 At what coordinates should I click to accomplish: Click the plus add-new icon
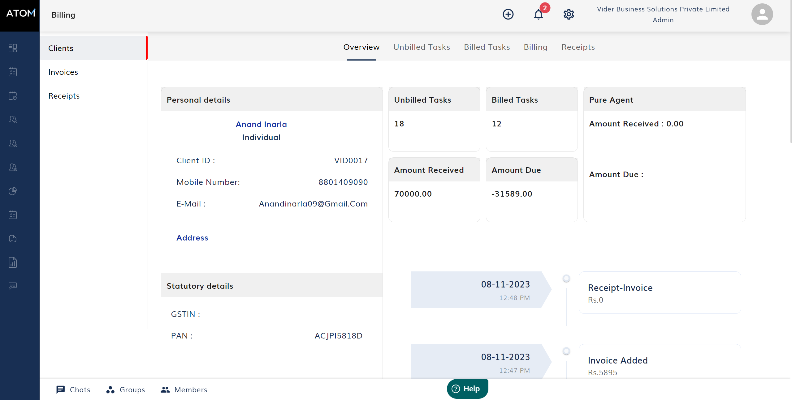[508, 14]
